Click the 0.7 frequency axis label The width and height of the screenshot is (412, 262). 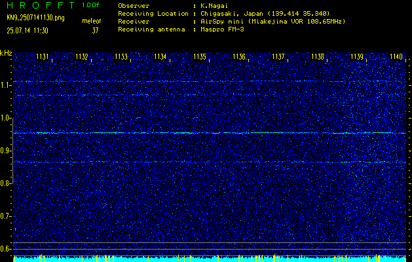[5, 217]
